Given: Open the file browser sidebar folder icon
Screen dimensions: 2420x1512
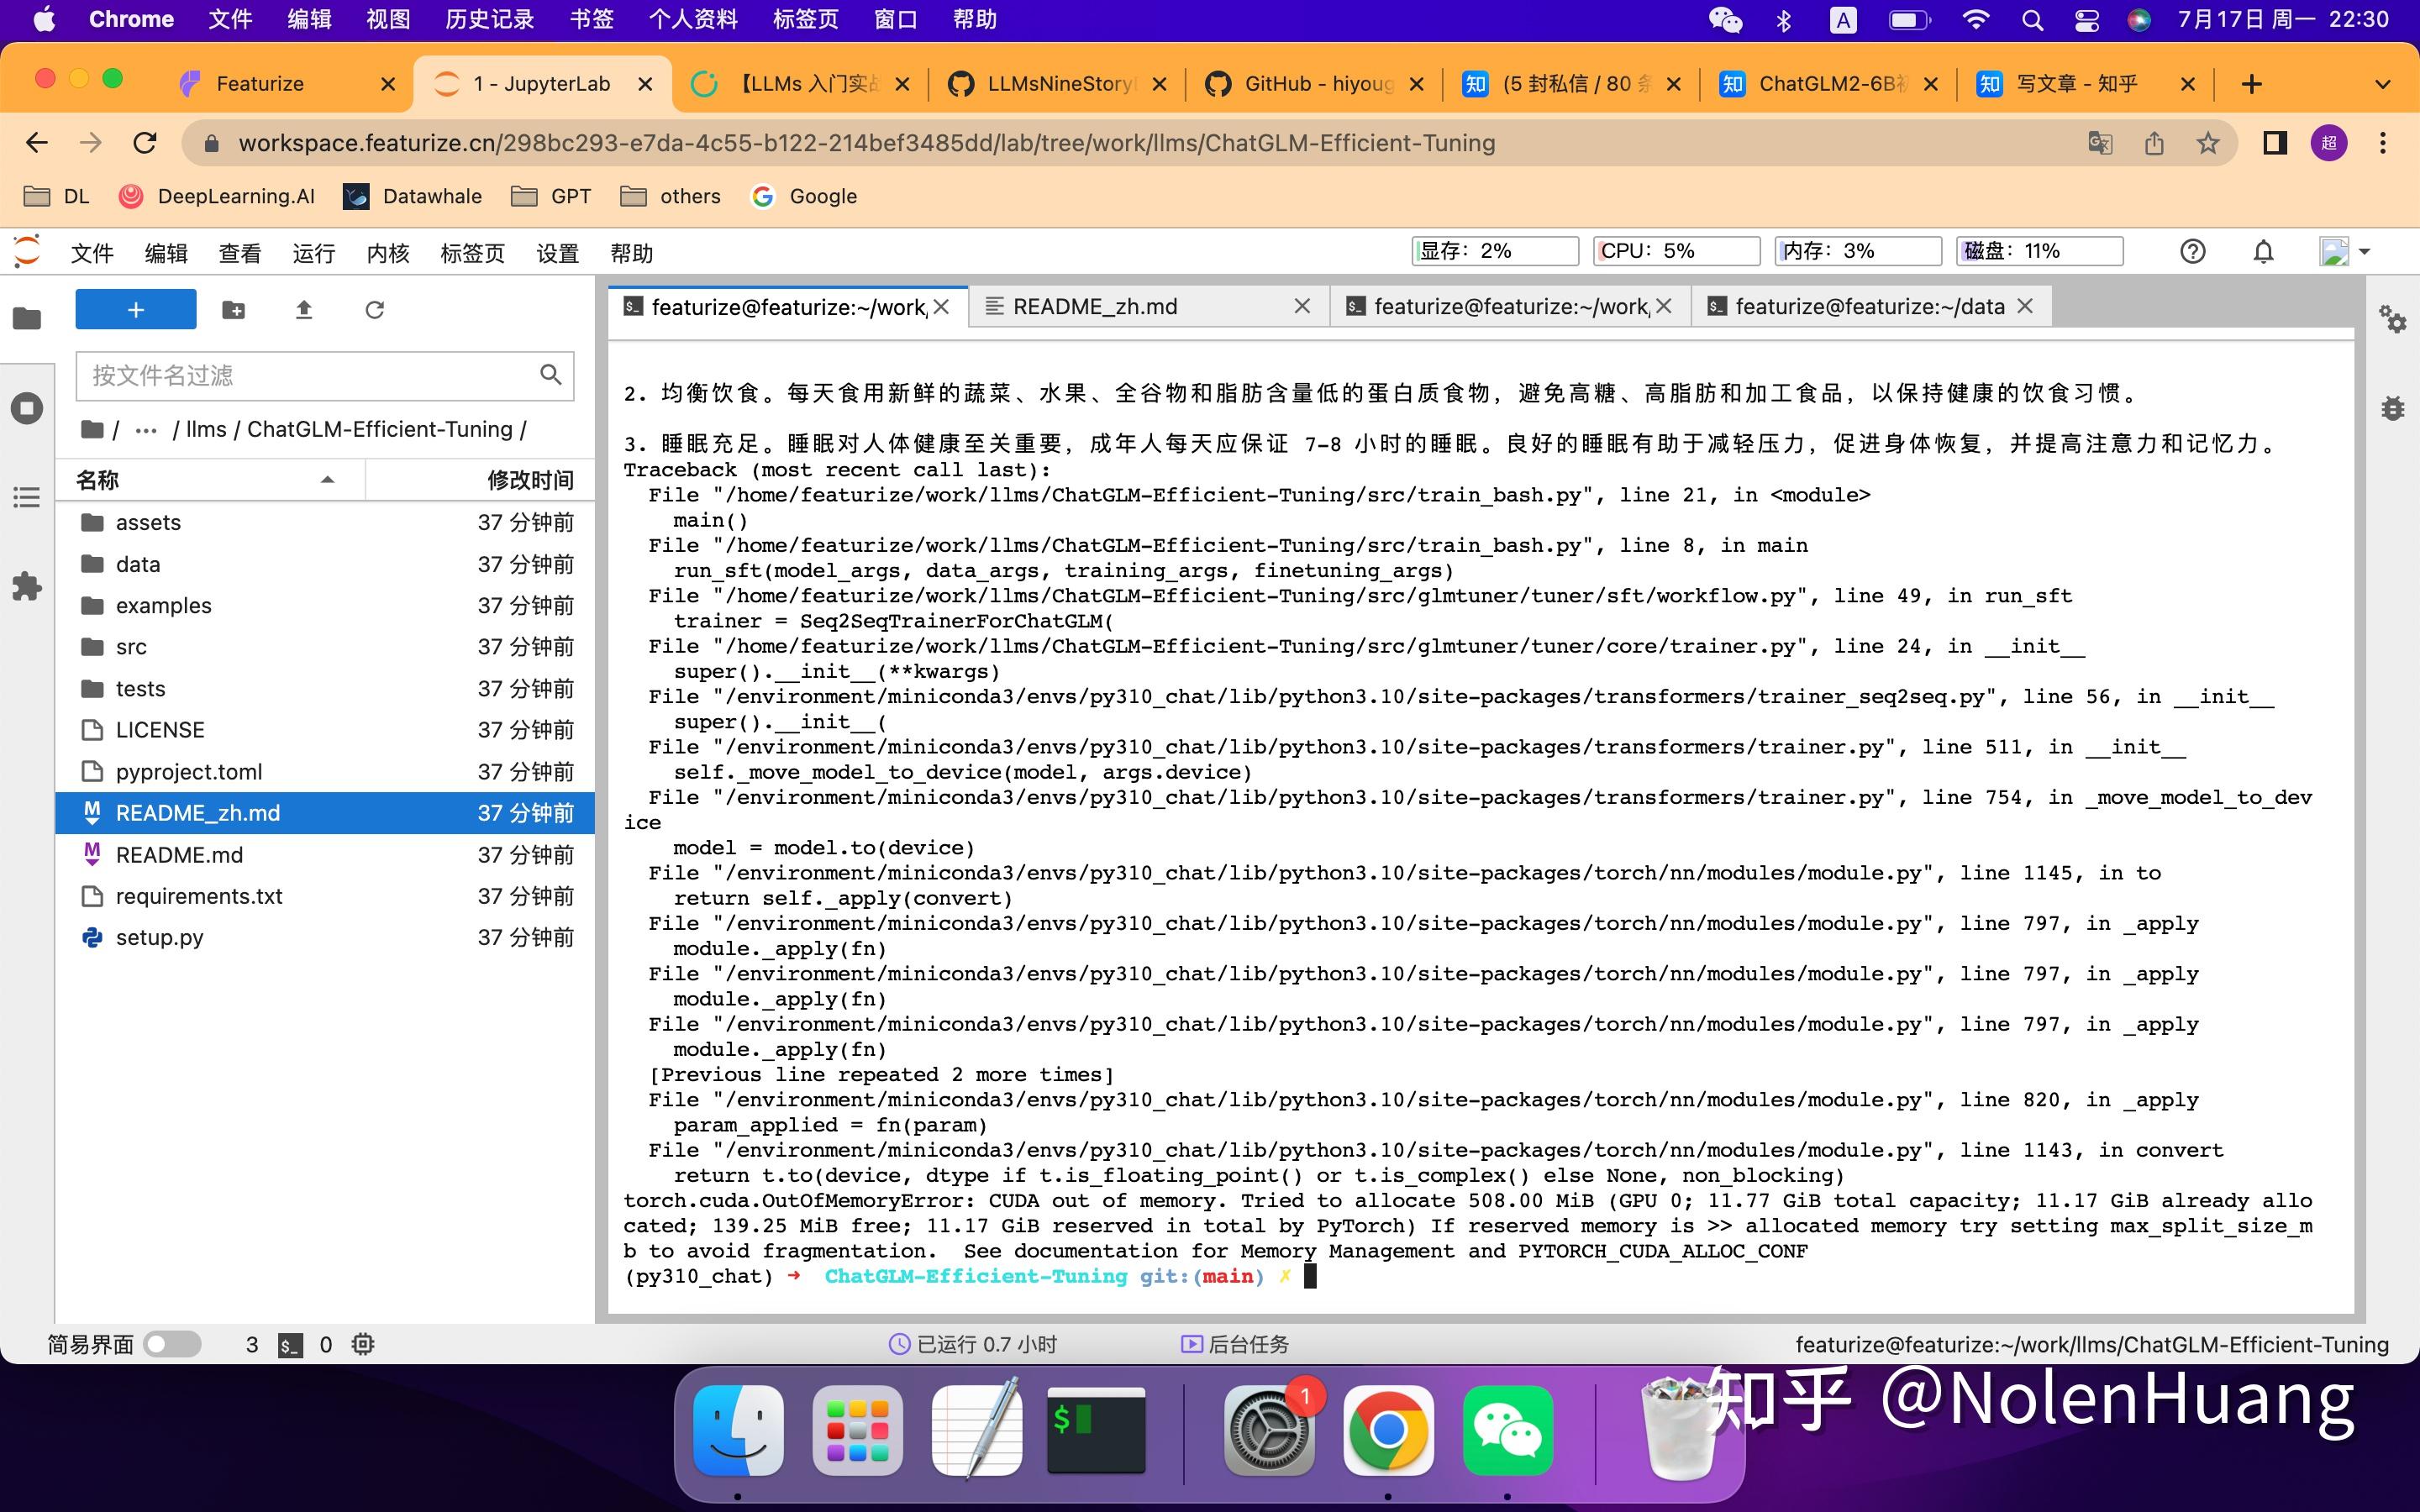Looking at the screenshot, I should click(27, 318).
